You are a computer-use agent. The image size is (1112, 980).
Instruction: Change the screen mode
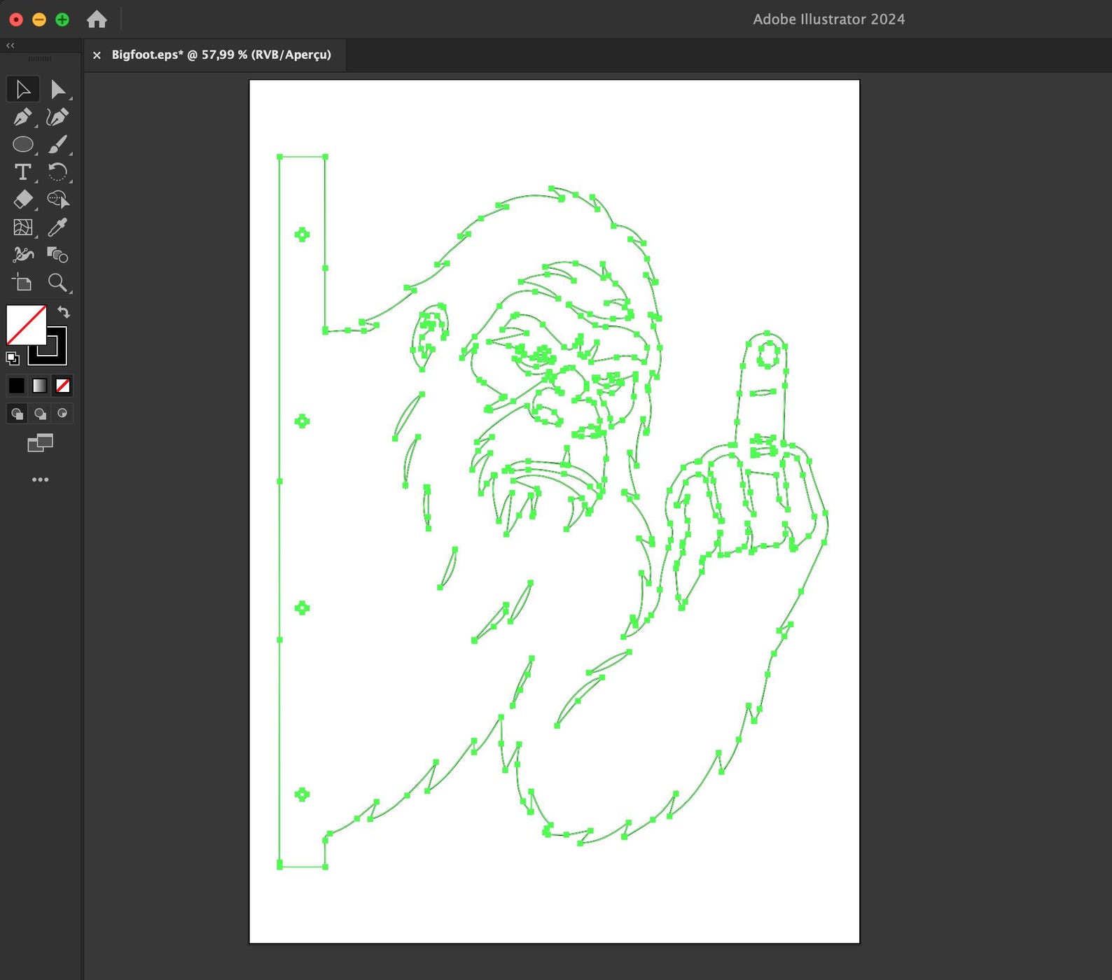(40, 443)
